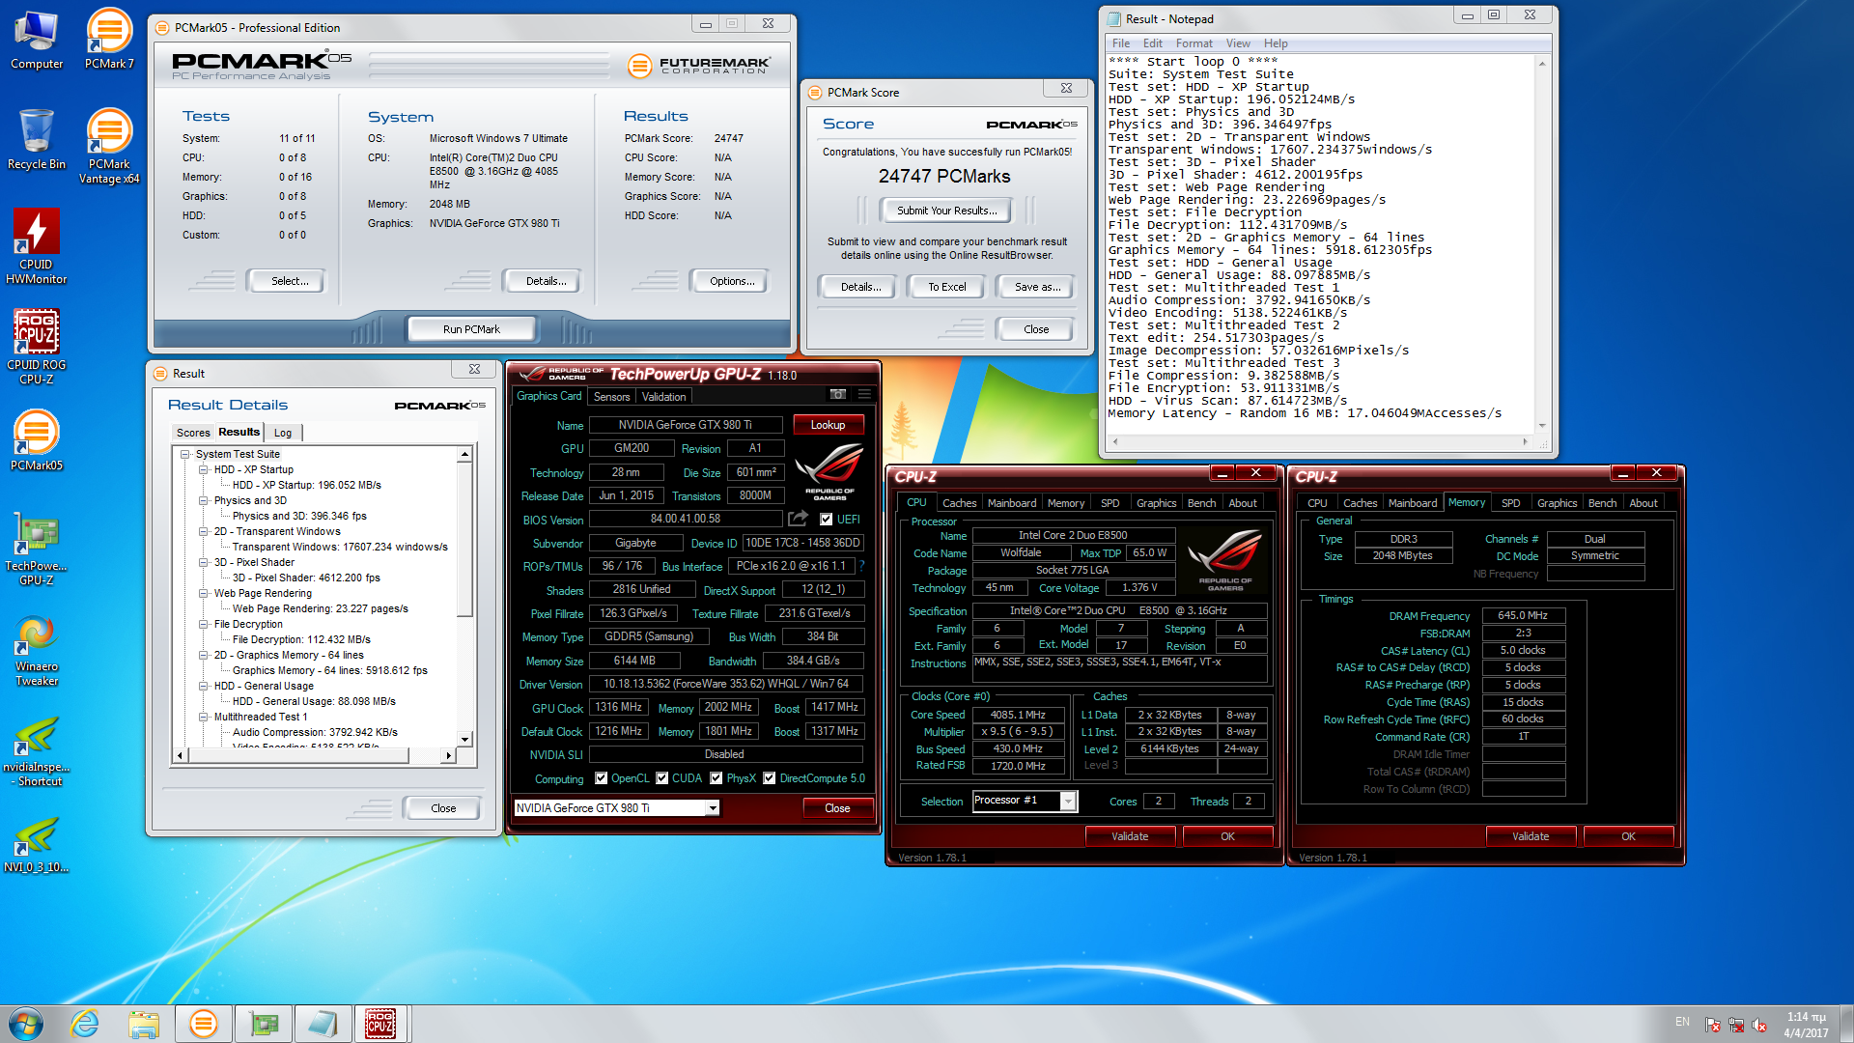Open the PCMark 7 desktop shortcut
This screenshot has width=1854, height=1043.
[109, 41]
